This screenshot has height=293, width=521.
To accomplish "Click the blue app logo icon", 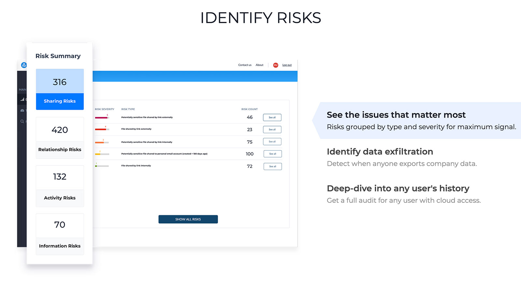I will (23, 65).
